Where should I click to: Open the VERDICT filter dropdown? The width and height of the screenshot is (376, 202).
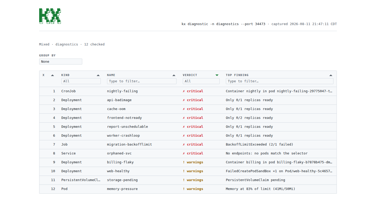(201, 81)
